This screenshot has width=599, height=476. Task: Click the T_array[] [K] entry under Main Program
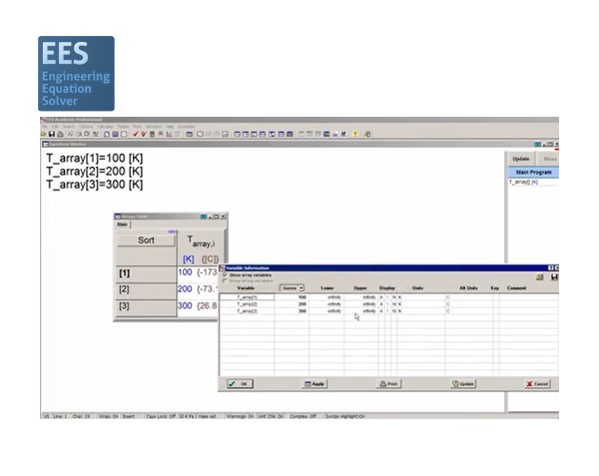(523, 182)
